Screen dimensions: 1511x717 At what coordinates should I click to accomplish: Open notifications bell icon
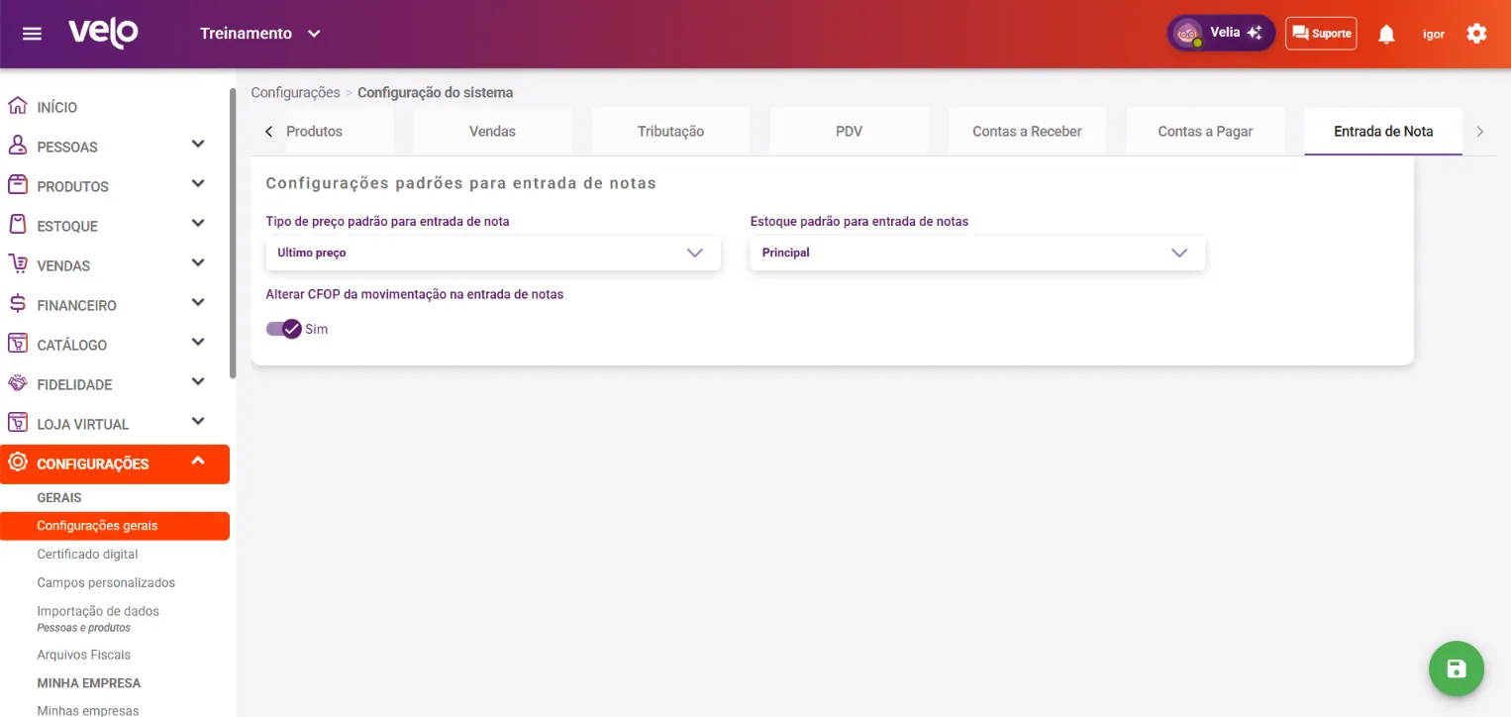click(x=1386, y=34)
